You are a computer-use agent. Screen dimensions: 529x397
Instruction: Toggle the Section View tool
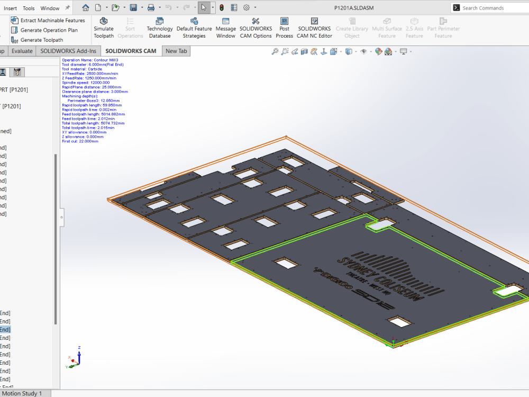click(x=304, y=51)
